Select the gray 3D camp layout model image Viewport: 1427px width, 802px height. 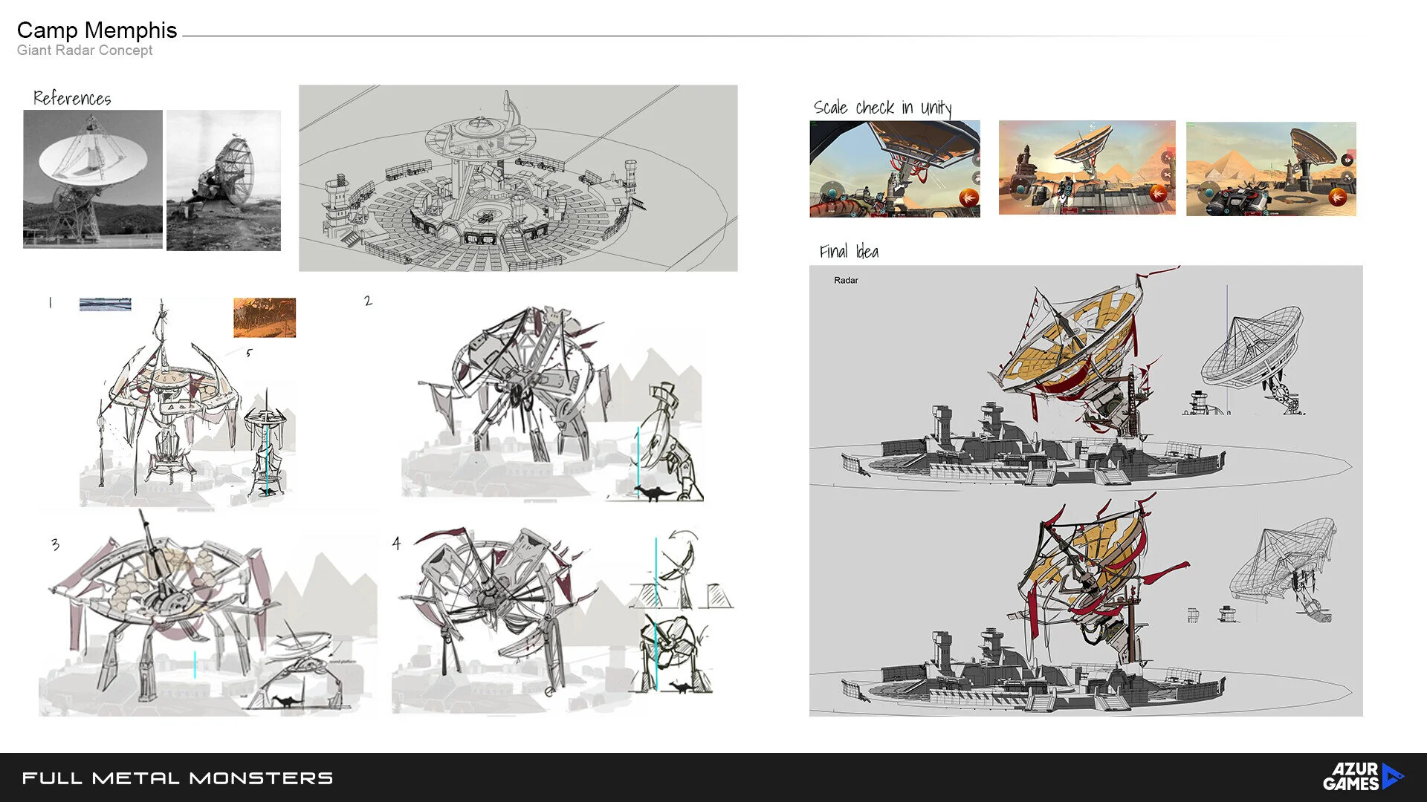point(518,178)
